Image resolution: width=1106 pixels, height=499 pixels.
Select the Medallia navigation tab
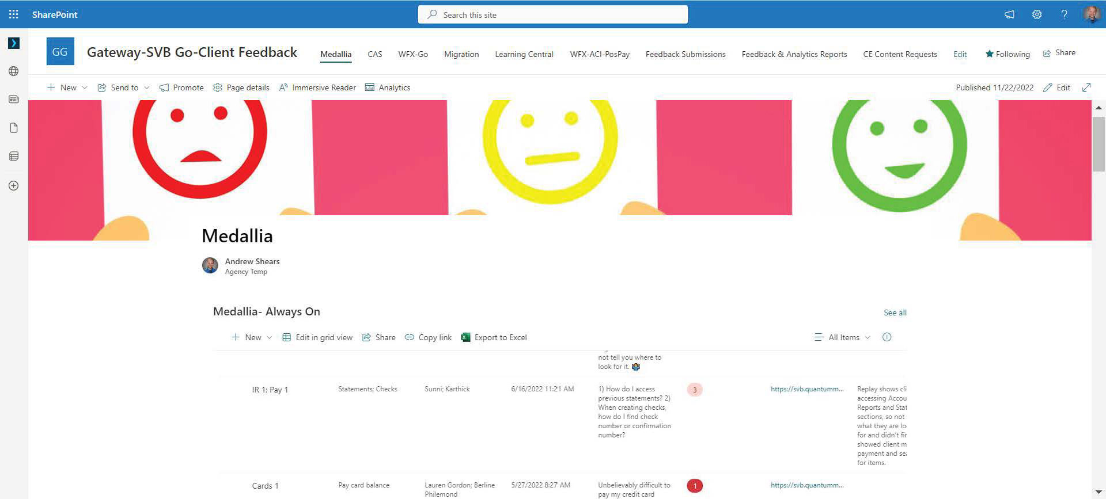pyautogui.click(x=336, y=54)
